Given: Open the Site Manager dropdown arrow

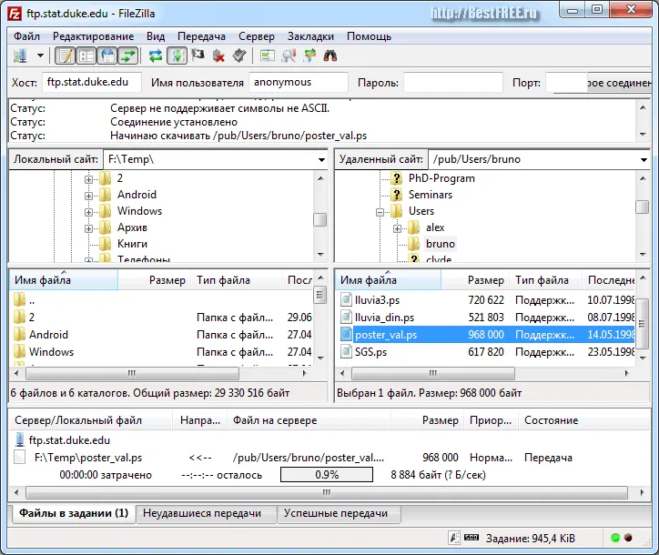Looking at the screenshot, I should tap(40, 55).
